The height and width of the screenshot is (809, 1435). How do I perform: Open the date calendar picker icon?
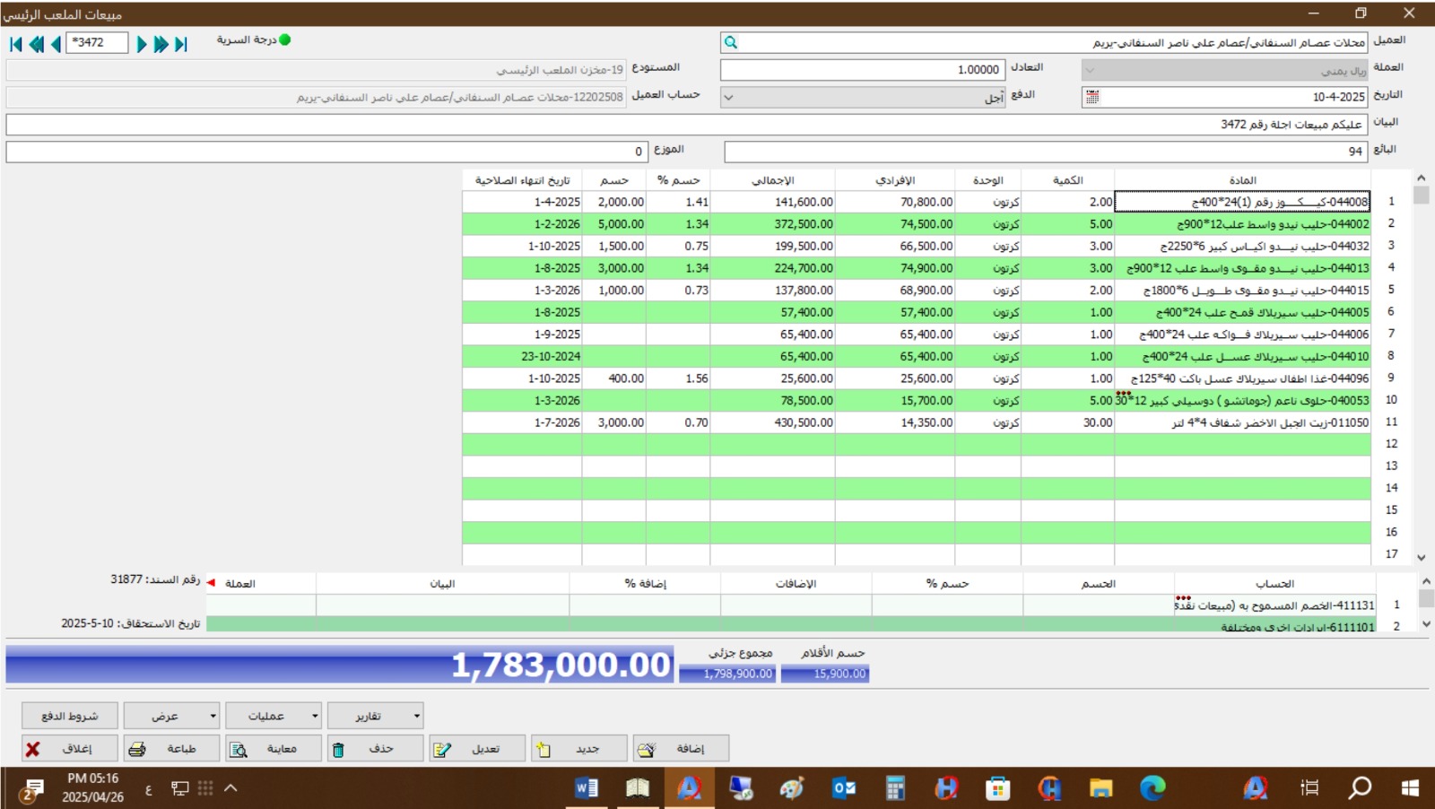[x=1091, y=97]
